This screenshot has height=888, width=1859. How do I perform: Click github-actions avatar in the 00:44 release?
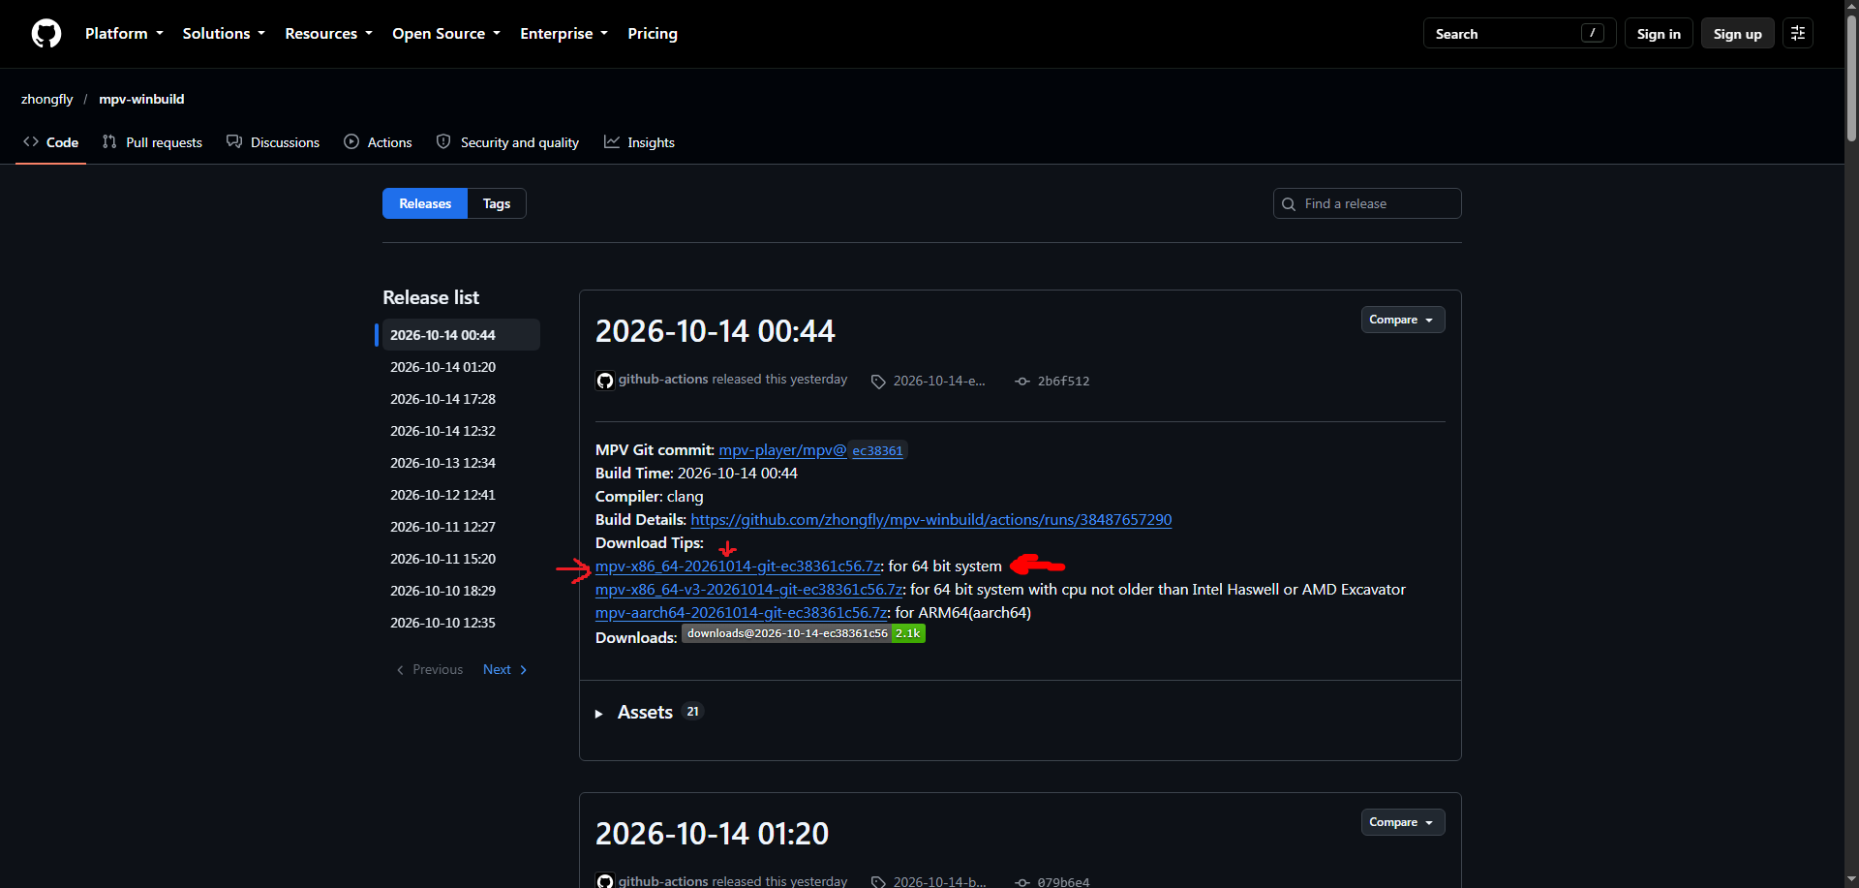(x=605, y=381)
